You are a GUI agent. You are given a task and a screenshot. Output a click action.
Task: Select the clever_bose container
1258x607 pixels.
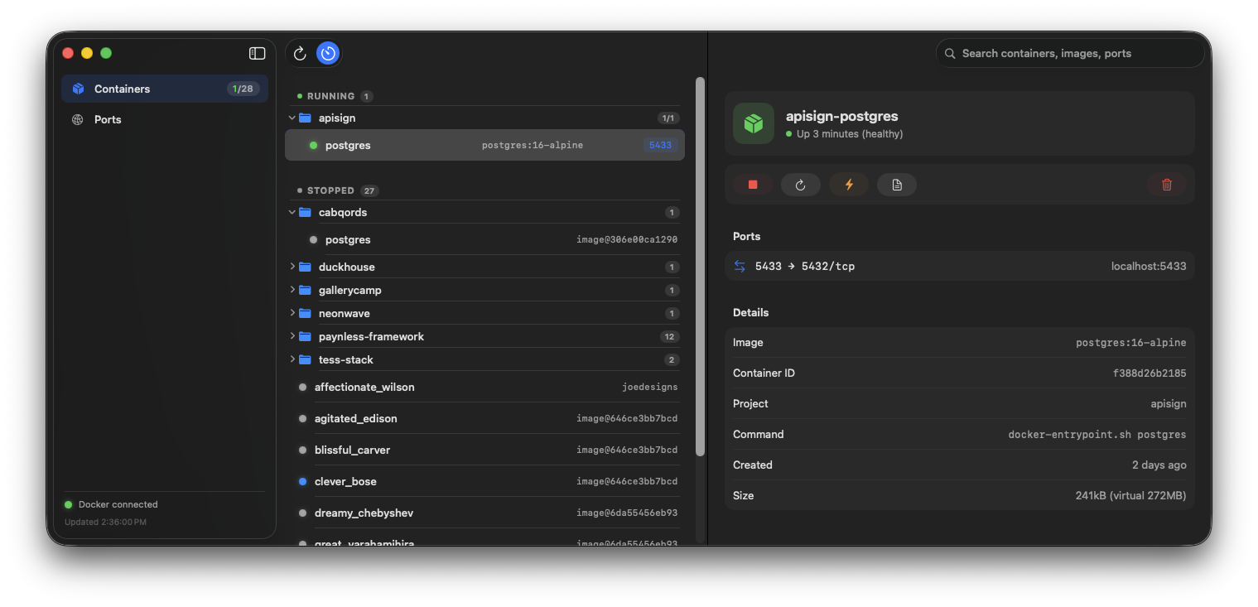pyautogui.click(x=484, y=481)
